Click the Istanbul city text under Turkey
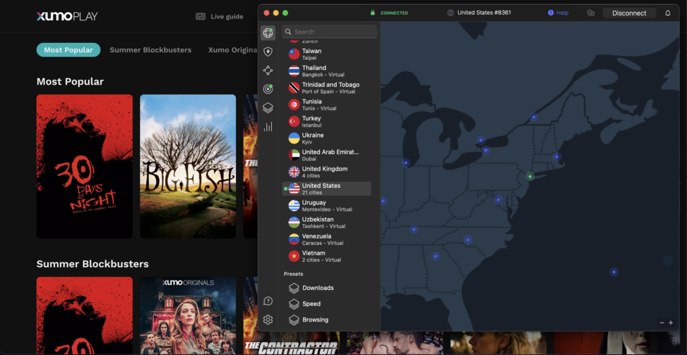This screenshot has height=355, width=687. click(312, 125)
